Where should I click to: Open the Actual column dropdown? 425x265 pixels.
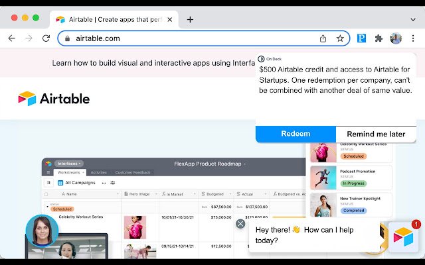(x=266, y=194)
